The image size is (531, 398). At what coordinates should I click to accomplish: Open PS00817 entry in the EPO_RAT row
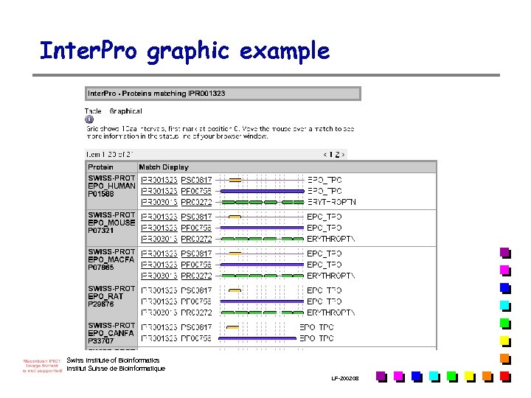click(196, 290)
